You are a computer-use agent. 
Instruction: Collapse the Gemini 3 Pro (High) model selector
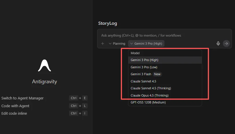point(146,44)
